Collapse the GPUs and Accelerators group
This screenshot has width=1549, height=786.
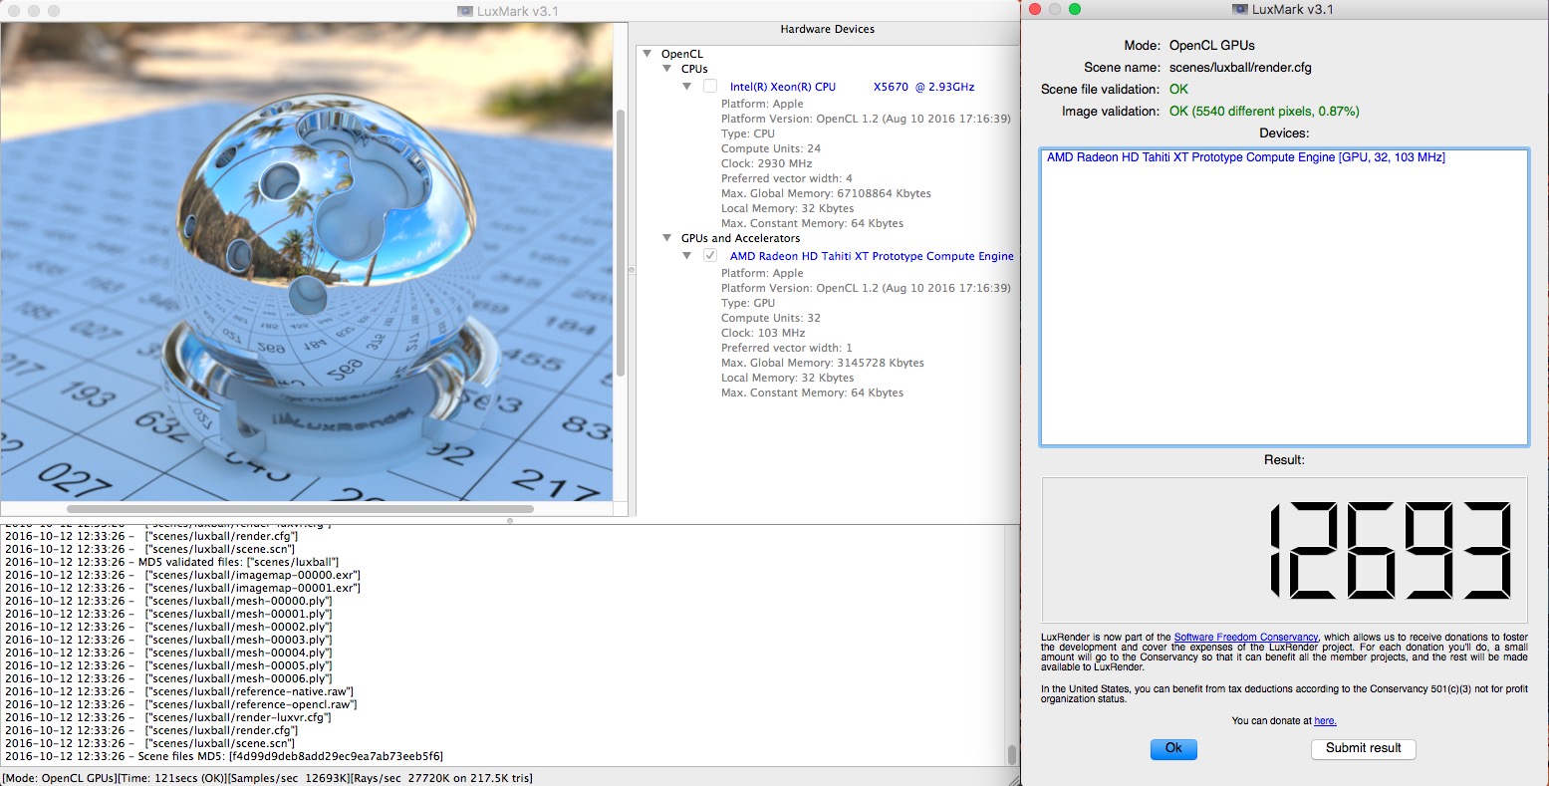(x=667, y=239)
